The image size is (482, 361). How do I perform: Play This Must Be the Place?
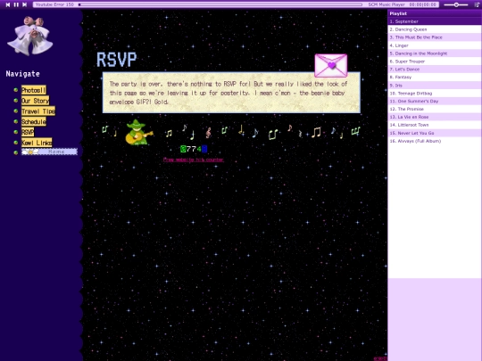pos(435,37)
